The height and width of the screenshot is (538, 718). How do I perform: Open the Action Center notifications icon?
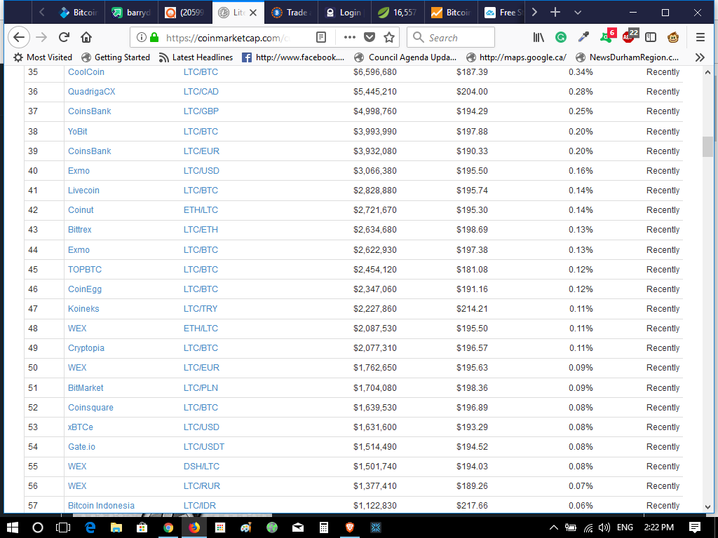[695, 527]
